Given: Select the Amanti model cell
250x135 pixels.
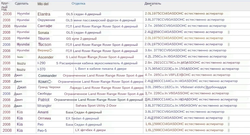Looking at the screenshot, I should coord(43,112).
